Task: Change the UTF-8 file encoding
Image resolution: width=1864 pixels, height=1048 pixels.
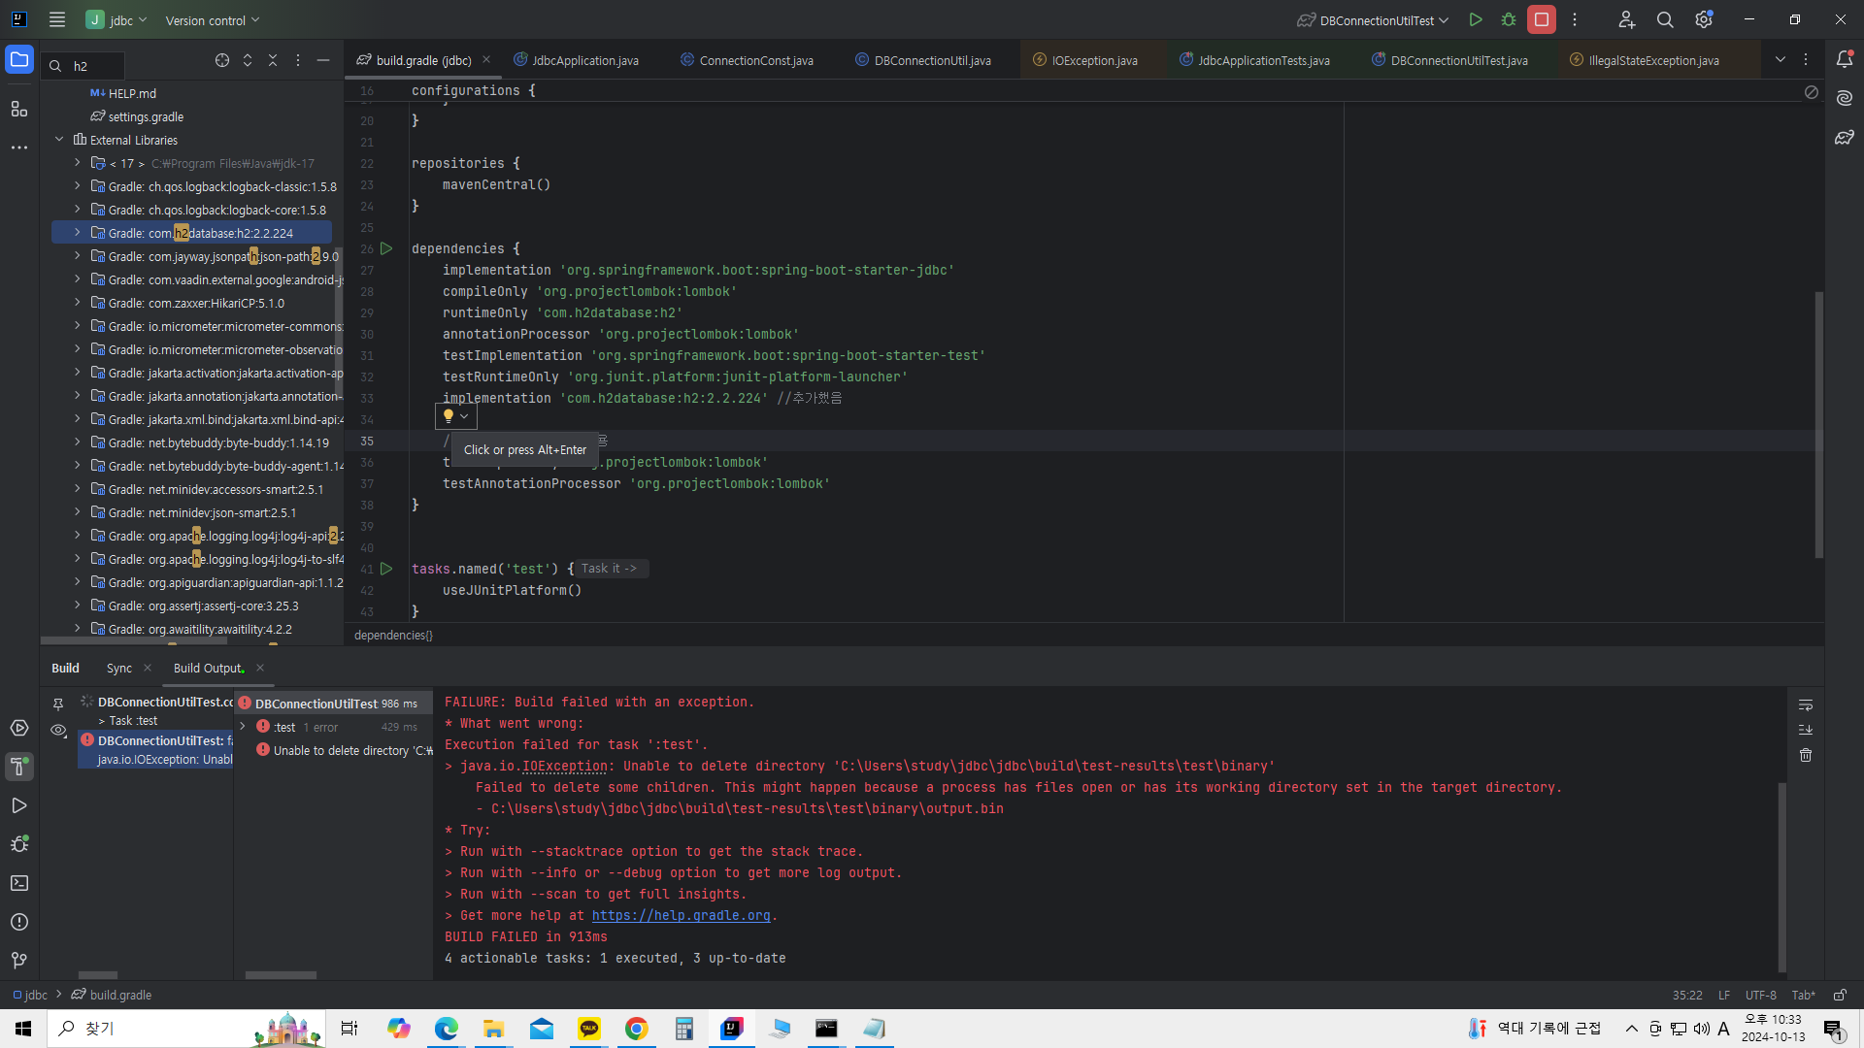Action: (x=1760, y=996)
